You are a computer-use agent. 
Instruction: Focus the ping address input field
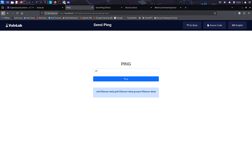pyautogui.click(x=126, y=71)
